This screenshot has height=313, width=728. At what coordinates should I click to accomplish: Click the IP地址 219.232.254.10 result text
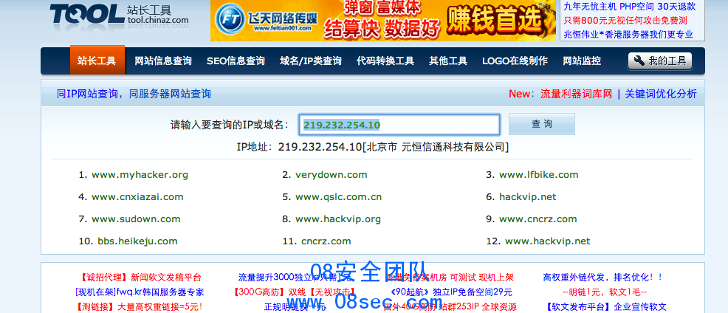click(372, 147)
